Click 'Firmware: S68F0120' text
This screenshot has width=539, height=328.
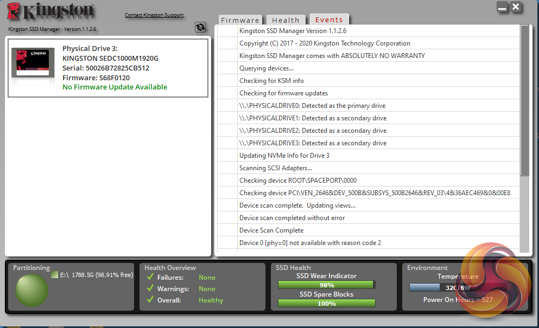tap(96, 78)
